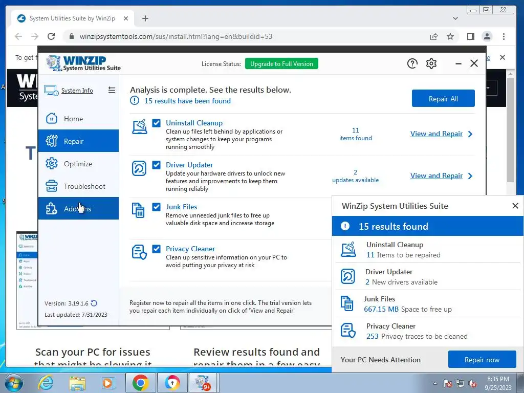Viewport: 524px width, 393px height.
Task: Click 667.15 MB Space to free up
Action: 408,309
